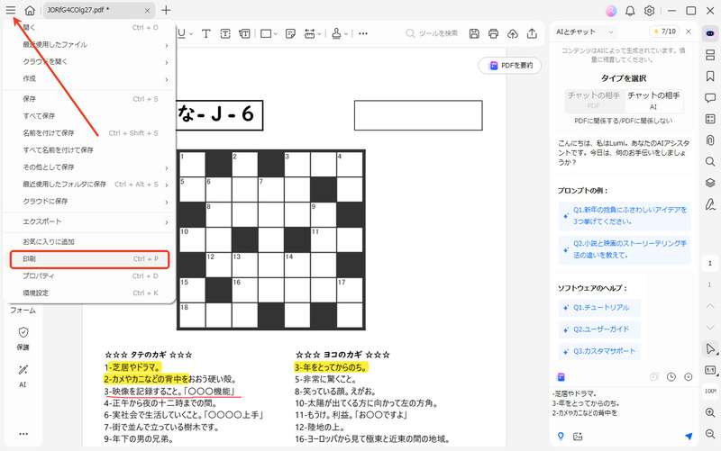Click the lightbulb prompt icon

(561, 437)
